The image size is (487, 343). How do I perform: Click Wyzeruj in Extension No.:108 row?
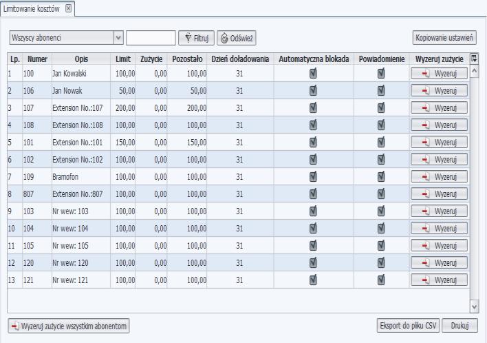click(x=439, y=125)
